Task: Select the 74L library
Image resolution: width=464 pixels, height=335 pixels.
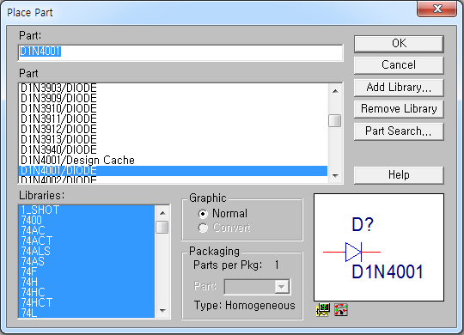Action: point(87,313)
